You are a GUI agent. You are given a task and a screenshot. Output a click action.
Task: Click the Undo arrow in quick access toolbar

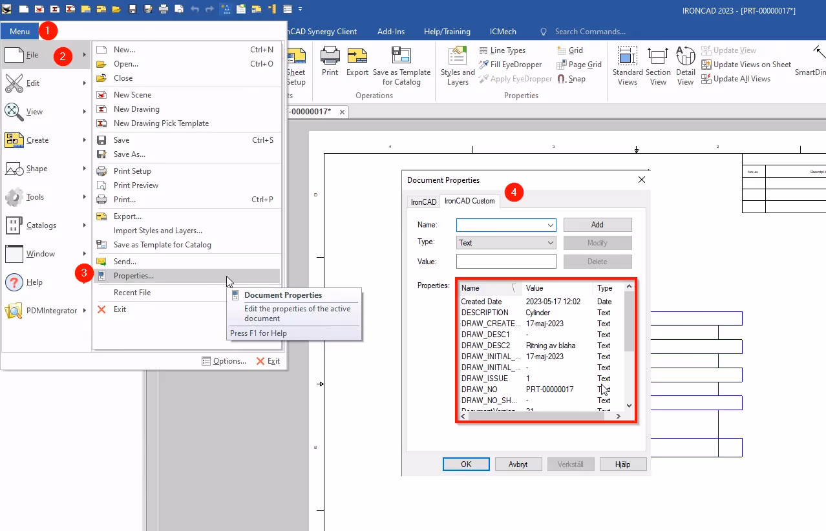pyautogui.click(x=195, y=10)
